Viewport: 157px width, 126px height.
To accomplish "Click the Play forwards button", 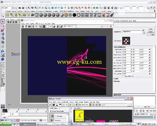I will point(144,111).
